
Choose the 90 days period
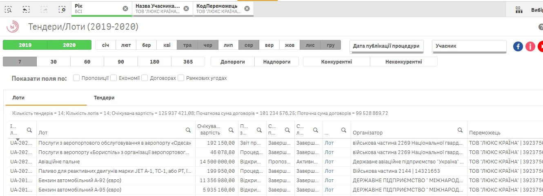click(121, 62)
